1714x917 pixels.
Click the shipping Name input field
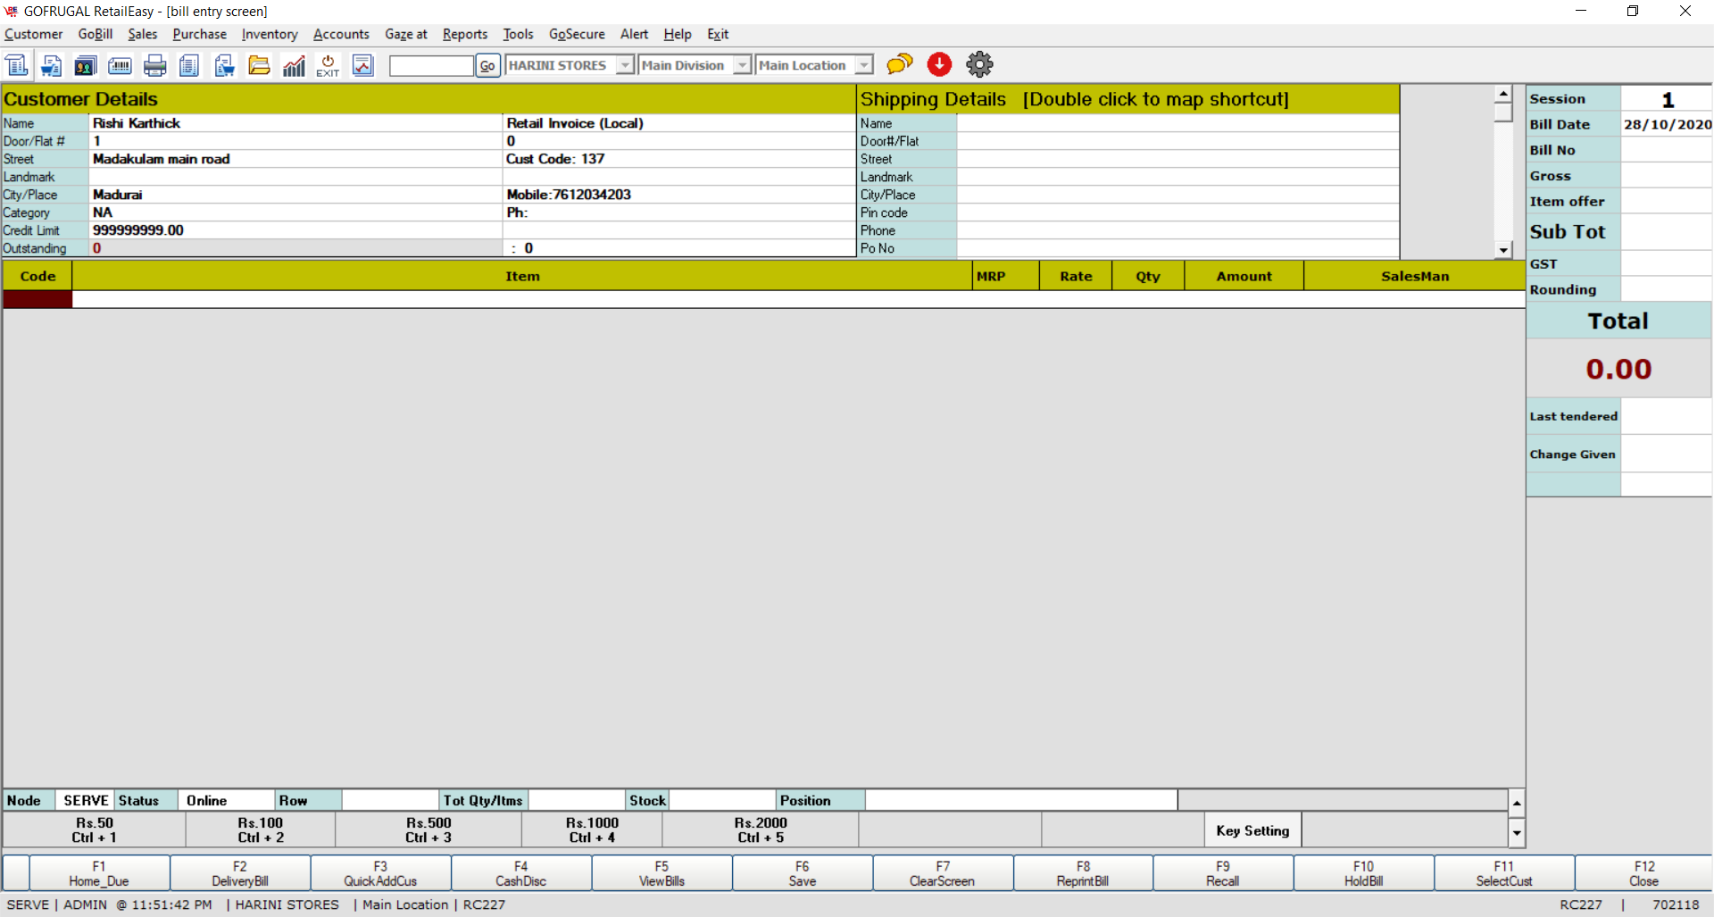coord(1177,123)
